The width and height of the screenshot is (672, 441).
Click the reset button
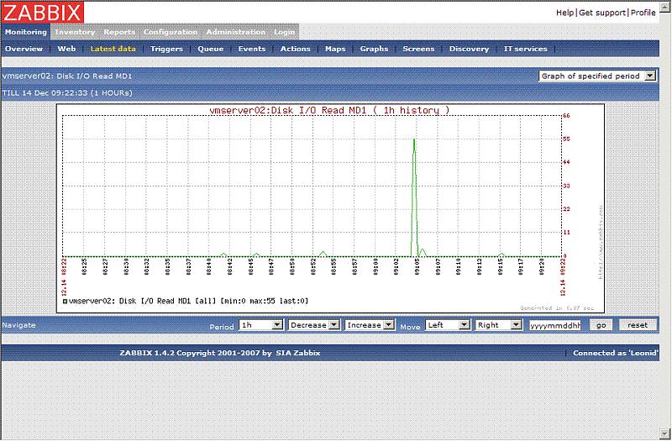638,325
